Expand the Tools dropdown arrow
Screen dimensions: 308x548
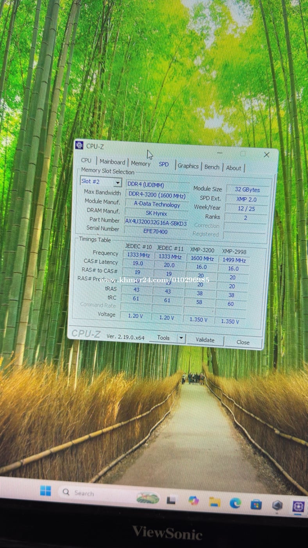tap(181, 338)
